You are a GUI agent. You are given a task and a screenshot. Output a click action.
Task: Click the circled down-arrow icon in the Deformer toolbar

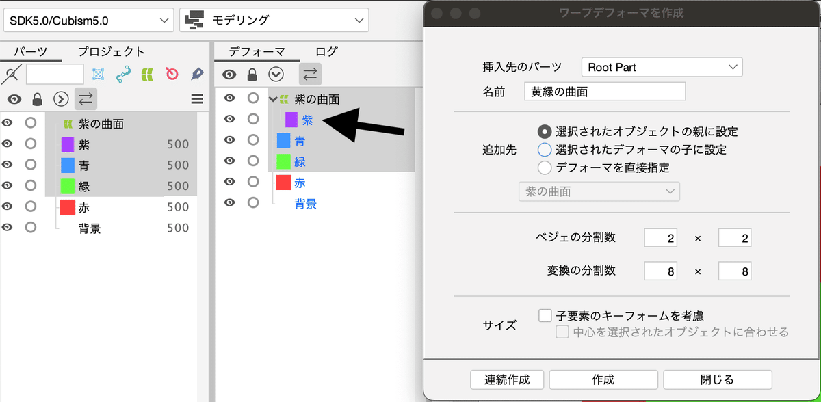pyautogui.click(x=276, y=75)
